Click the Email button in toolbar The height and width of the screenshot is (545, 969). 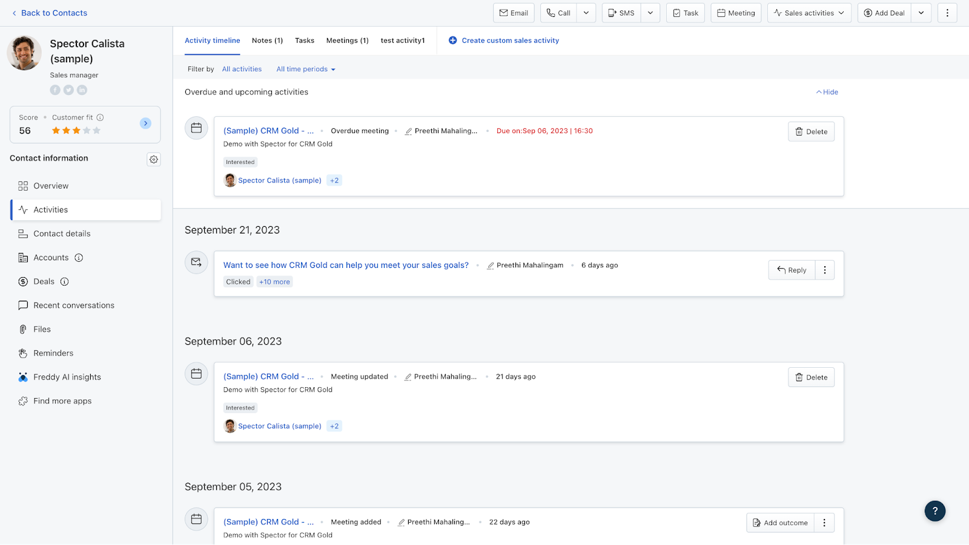[x=514, y=13]
